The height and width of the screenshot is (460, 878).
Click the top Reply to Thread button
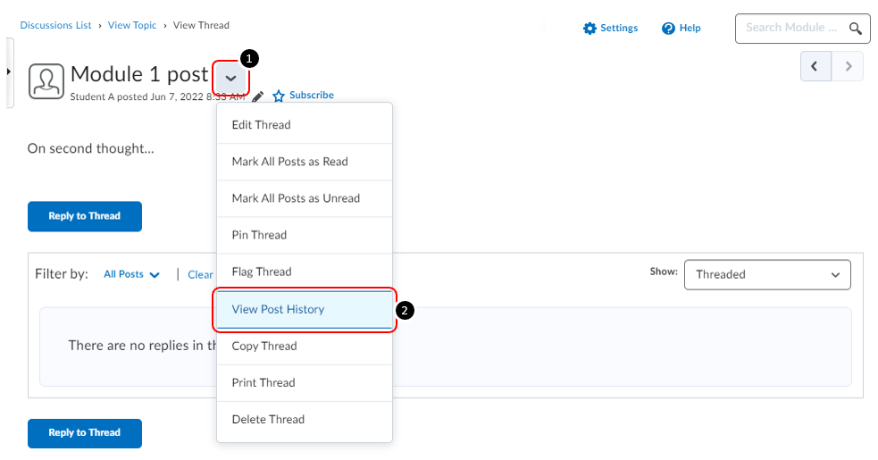coord(85,216)
